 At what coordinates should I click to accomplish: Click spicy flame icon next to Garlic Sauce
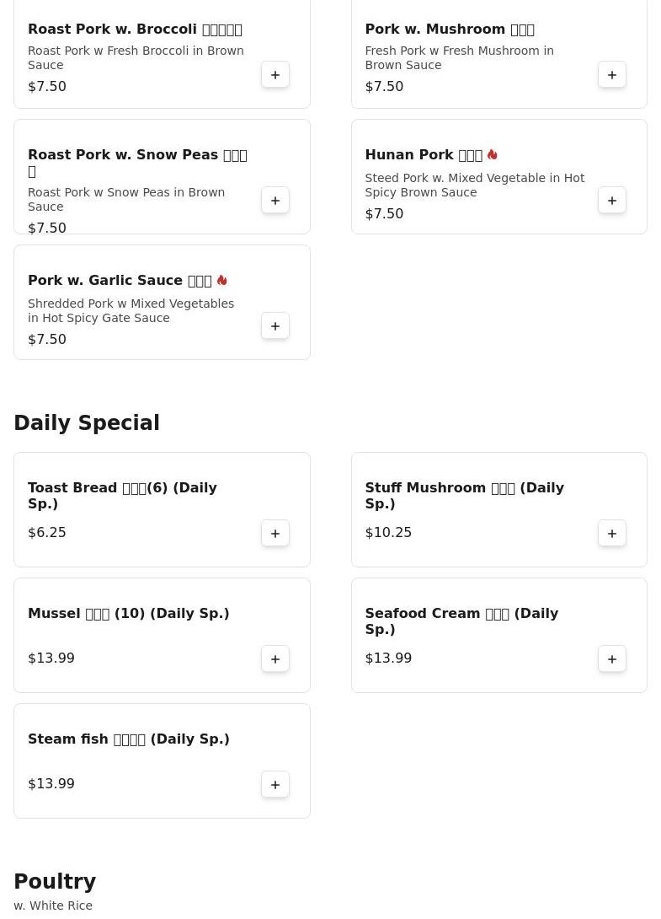coord(222,281)
